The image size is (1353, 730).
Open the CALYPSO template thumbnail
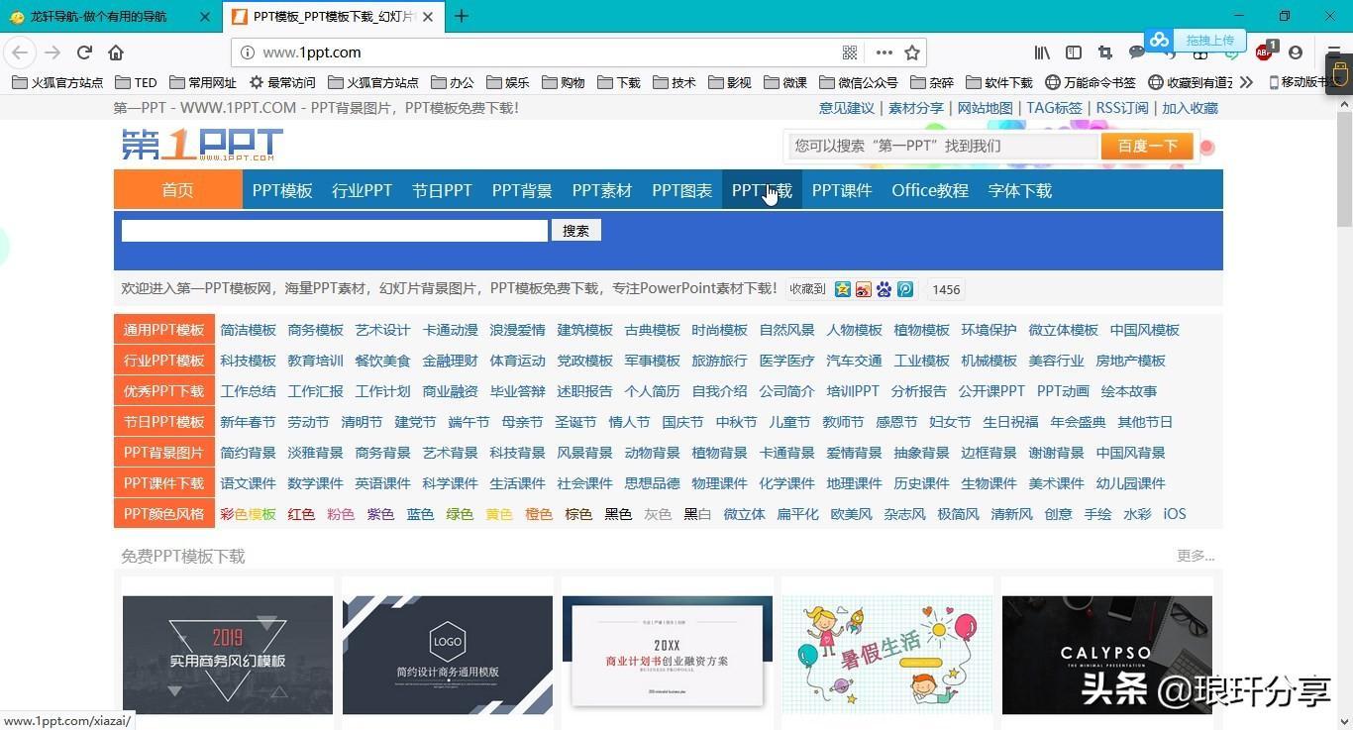(x=1107, y=655)
